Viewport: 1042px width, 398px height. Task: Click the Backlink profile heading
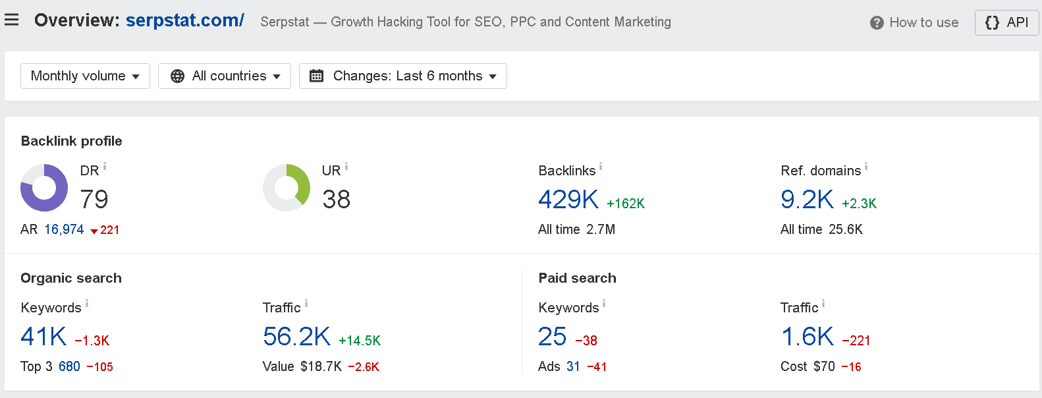point(71,141)
